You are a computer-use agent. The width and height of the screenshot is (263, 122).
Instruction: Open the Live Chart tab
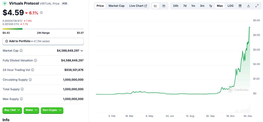click(138, 6)
